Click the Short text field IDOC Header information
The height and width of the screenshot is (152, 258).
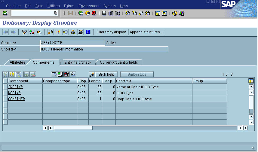pos(104,49)
